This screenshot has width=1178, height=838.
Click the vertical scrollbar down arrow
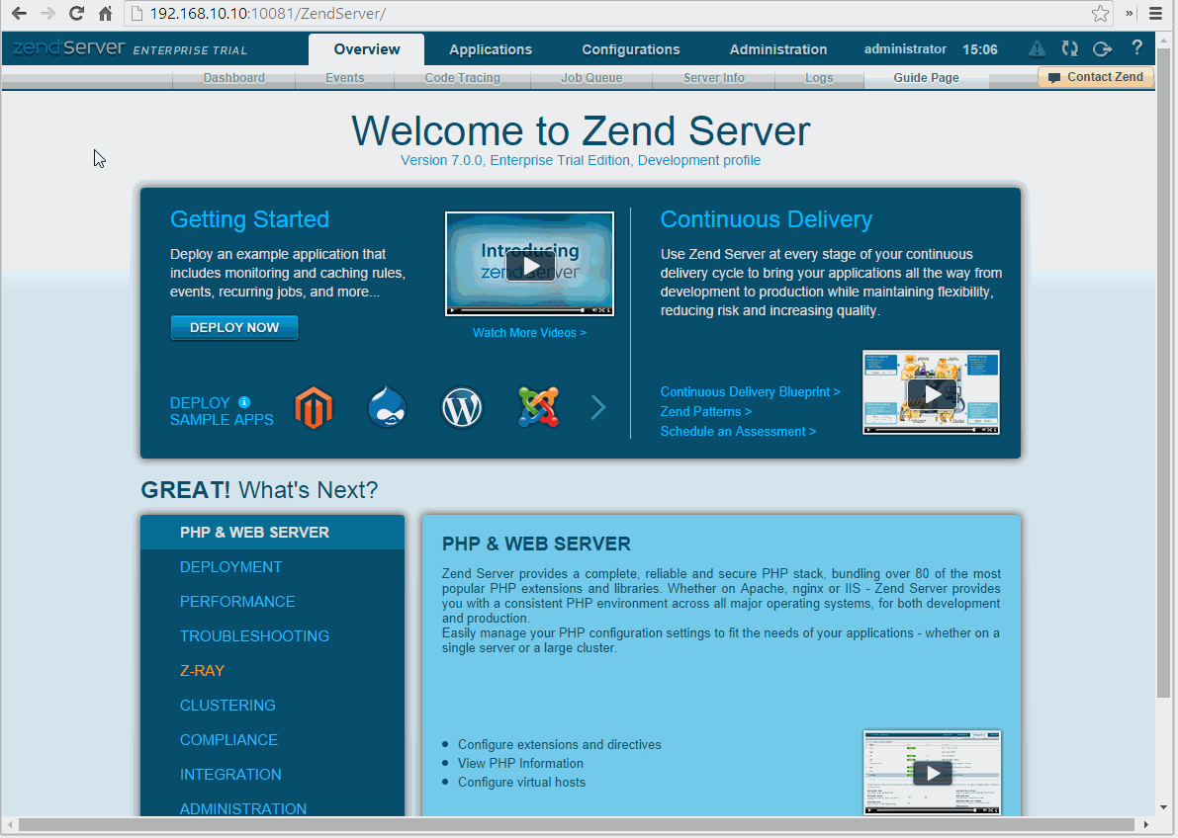[x=1163, y=808]
